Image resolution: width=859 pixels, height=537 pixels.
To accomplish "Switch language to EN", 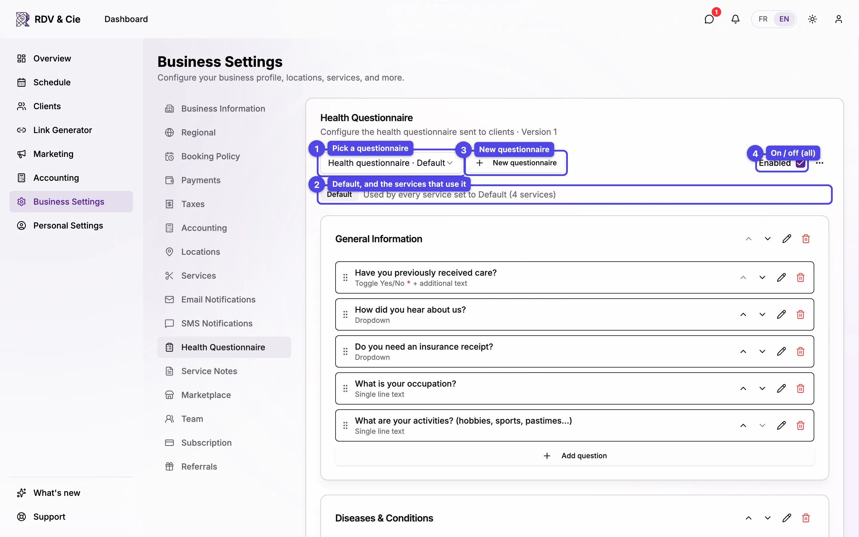I will (784, 19).
